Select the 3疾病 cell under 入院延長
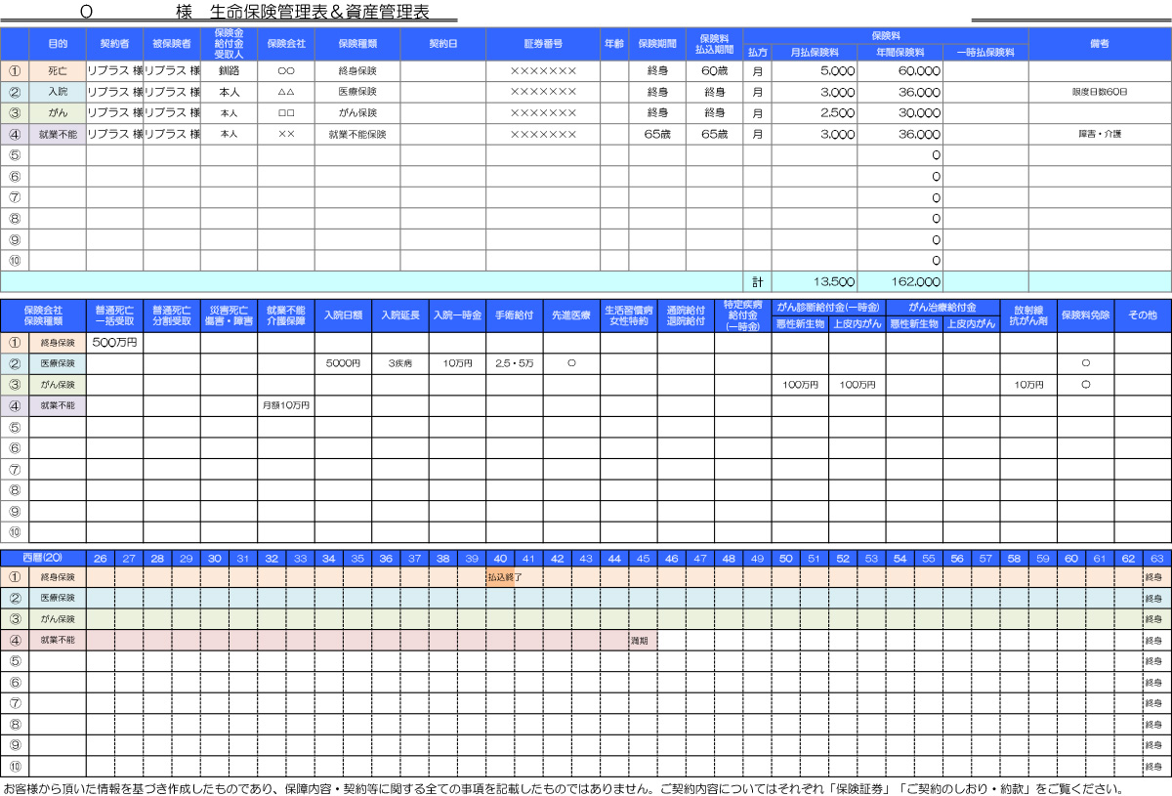 [400, 363]
